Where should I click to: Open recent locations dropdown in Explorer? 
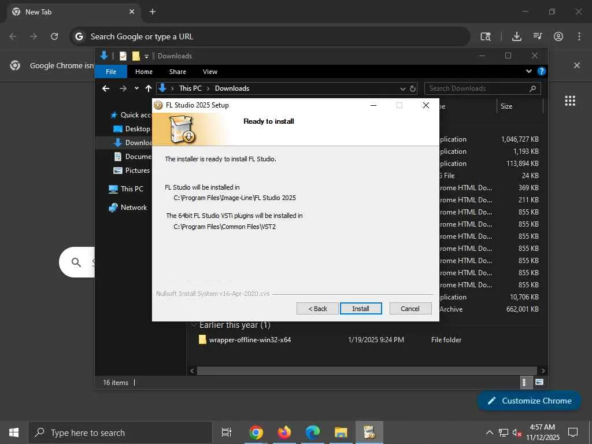pos(136,88)
